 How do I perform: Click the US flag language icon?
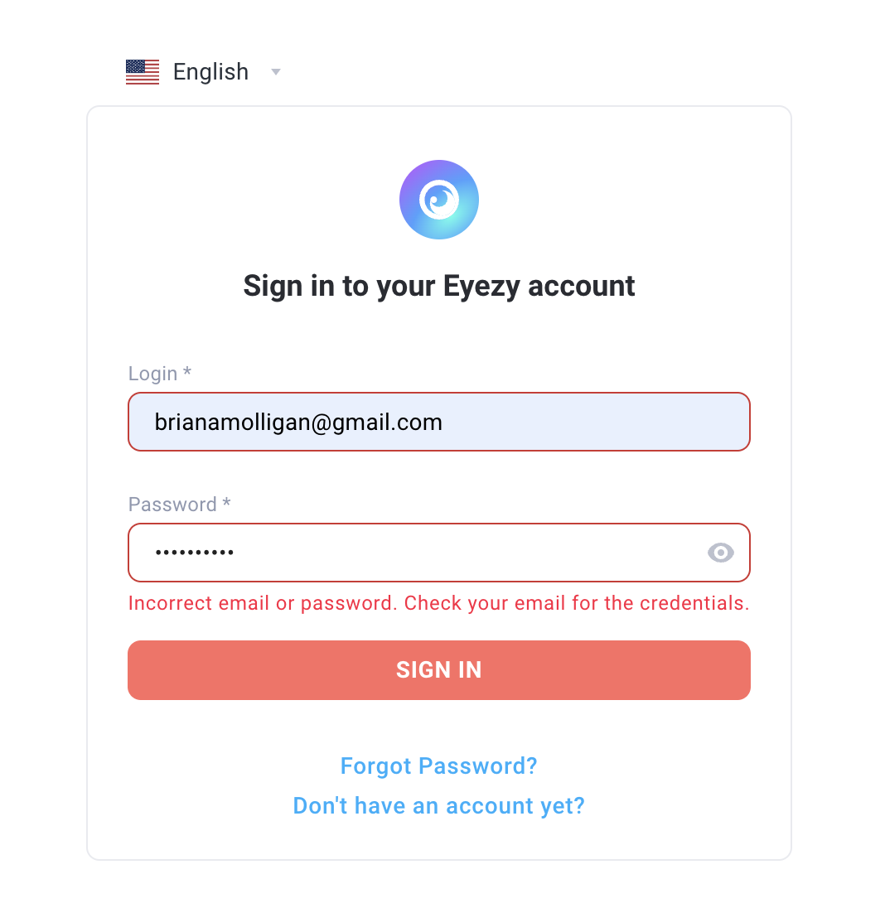tap(143, 72)
